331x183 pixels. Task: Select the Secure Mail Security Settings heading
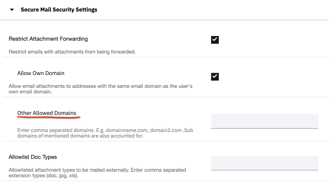click(x=59, y=10)
